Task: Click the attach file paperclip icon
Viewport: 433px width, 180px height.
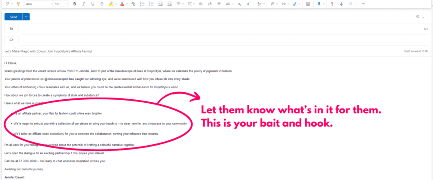Action: pos(273,4)
